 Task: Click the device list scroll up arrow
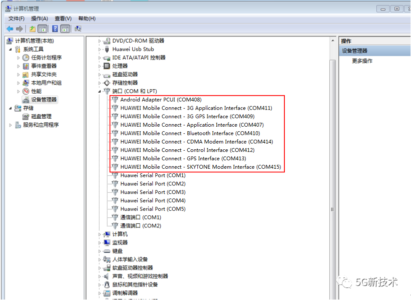point(332,41)
